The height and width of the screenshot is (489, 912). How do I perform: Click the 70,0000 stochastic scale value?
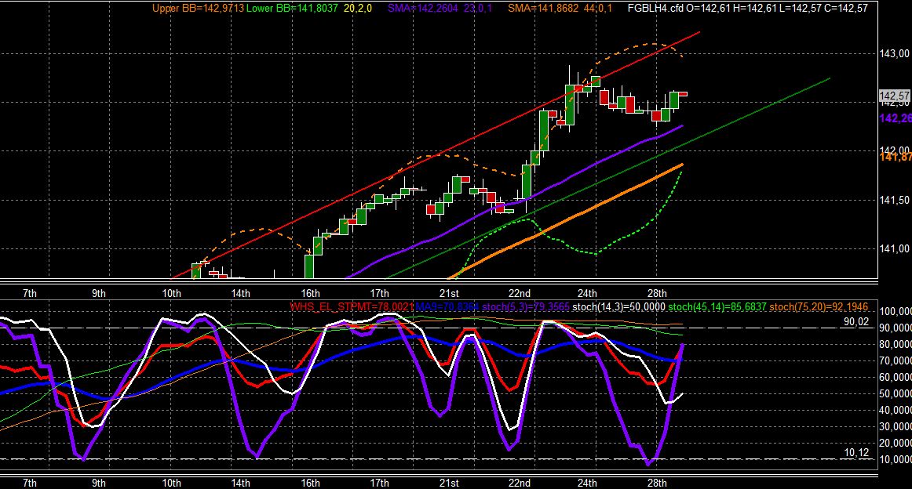click(x=896, y=360)
